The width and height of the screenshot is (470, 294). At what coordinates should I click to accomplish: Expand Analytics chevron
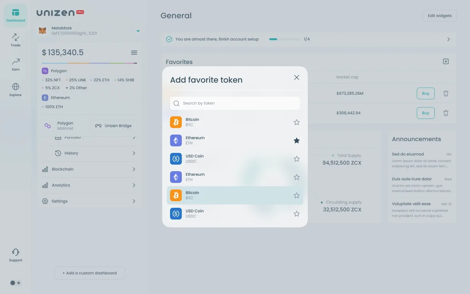tap(134, 185)
